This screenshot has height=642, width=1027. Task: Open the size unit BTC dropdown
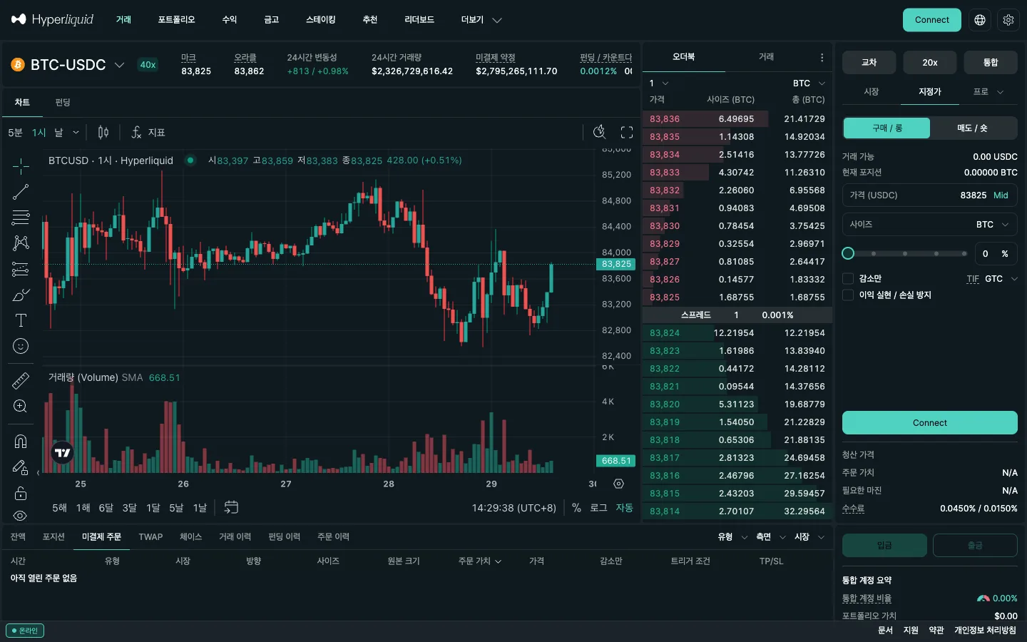click(x=993, y=224)
